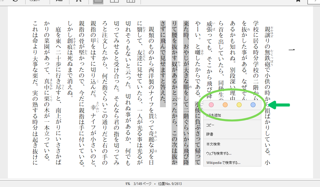Choose 'Wikipediaで検索する...' option
Image resolution: width=320 pixels, height=187 pixels.
(x=223, y=162)
